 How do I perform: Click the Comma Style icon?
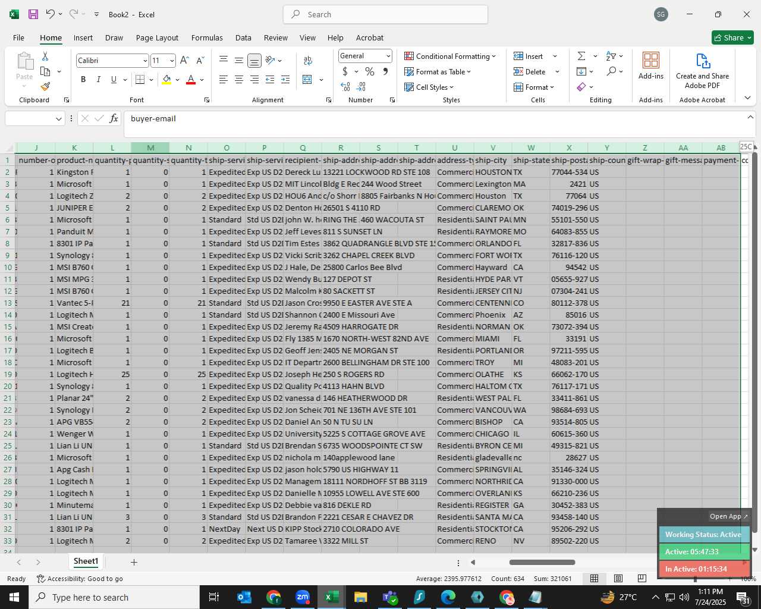(385, 71)
